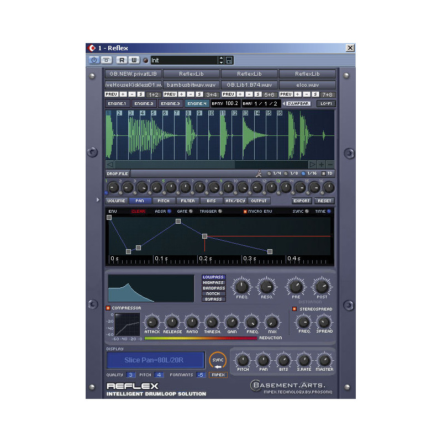
Task: Switch to the Engine.2 tab
Action: coord(144,103)
